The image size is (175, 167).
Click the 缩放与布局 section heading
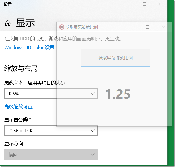click(21, 68)
